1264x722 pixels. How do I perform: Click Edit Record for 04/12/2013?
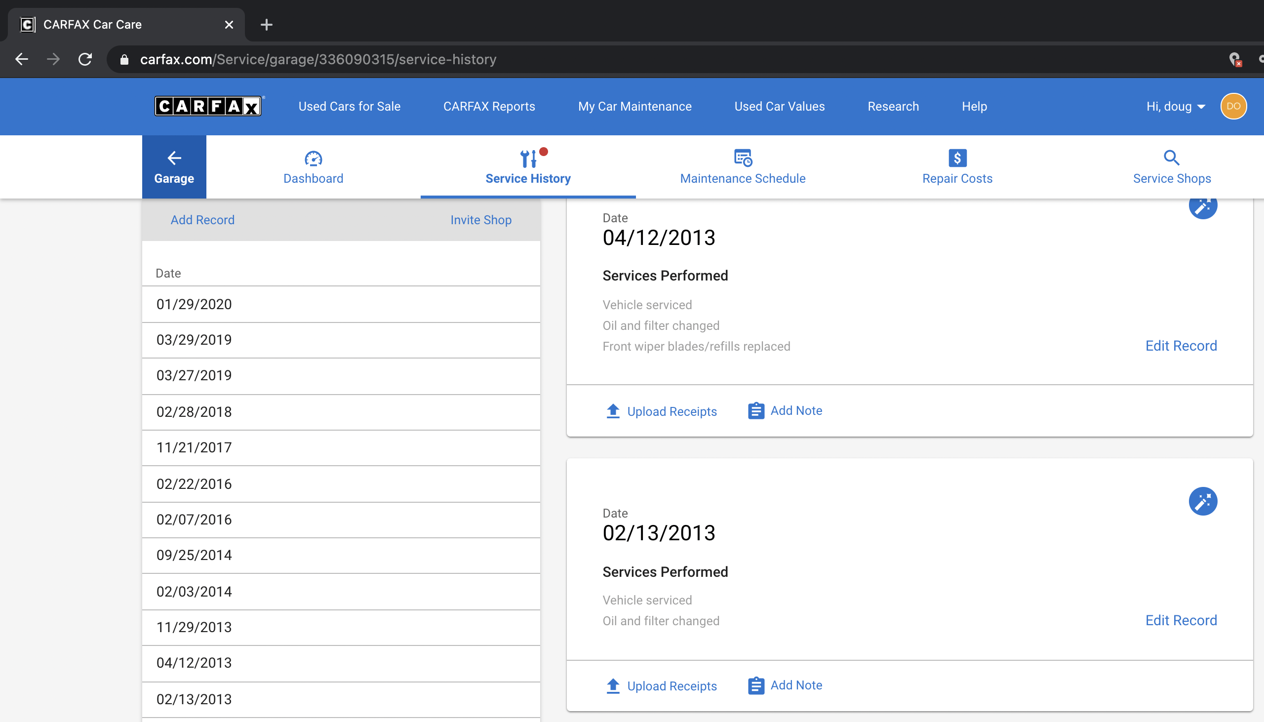tap(1181, 346)
